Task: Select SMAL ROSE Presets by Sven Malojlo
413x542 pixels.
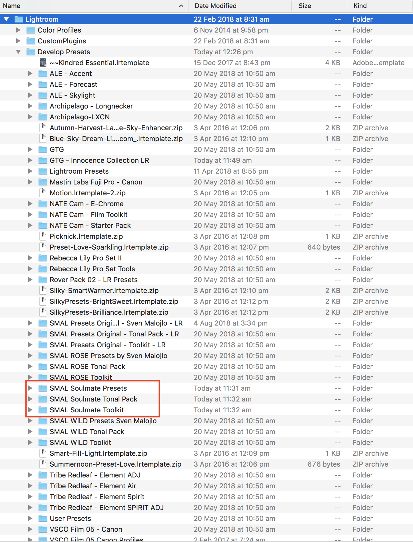Action: tap(206, 356)
